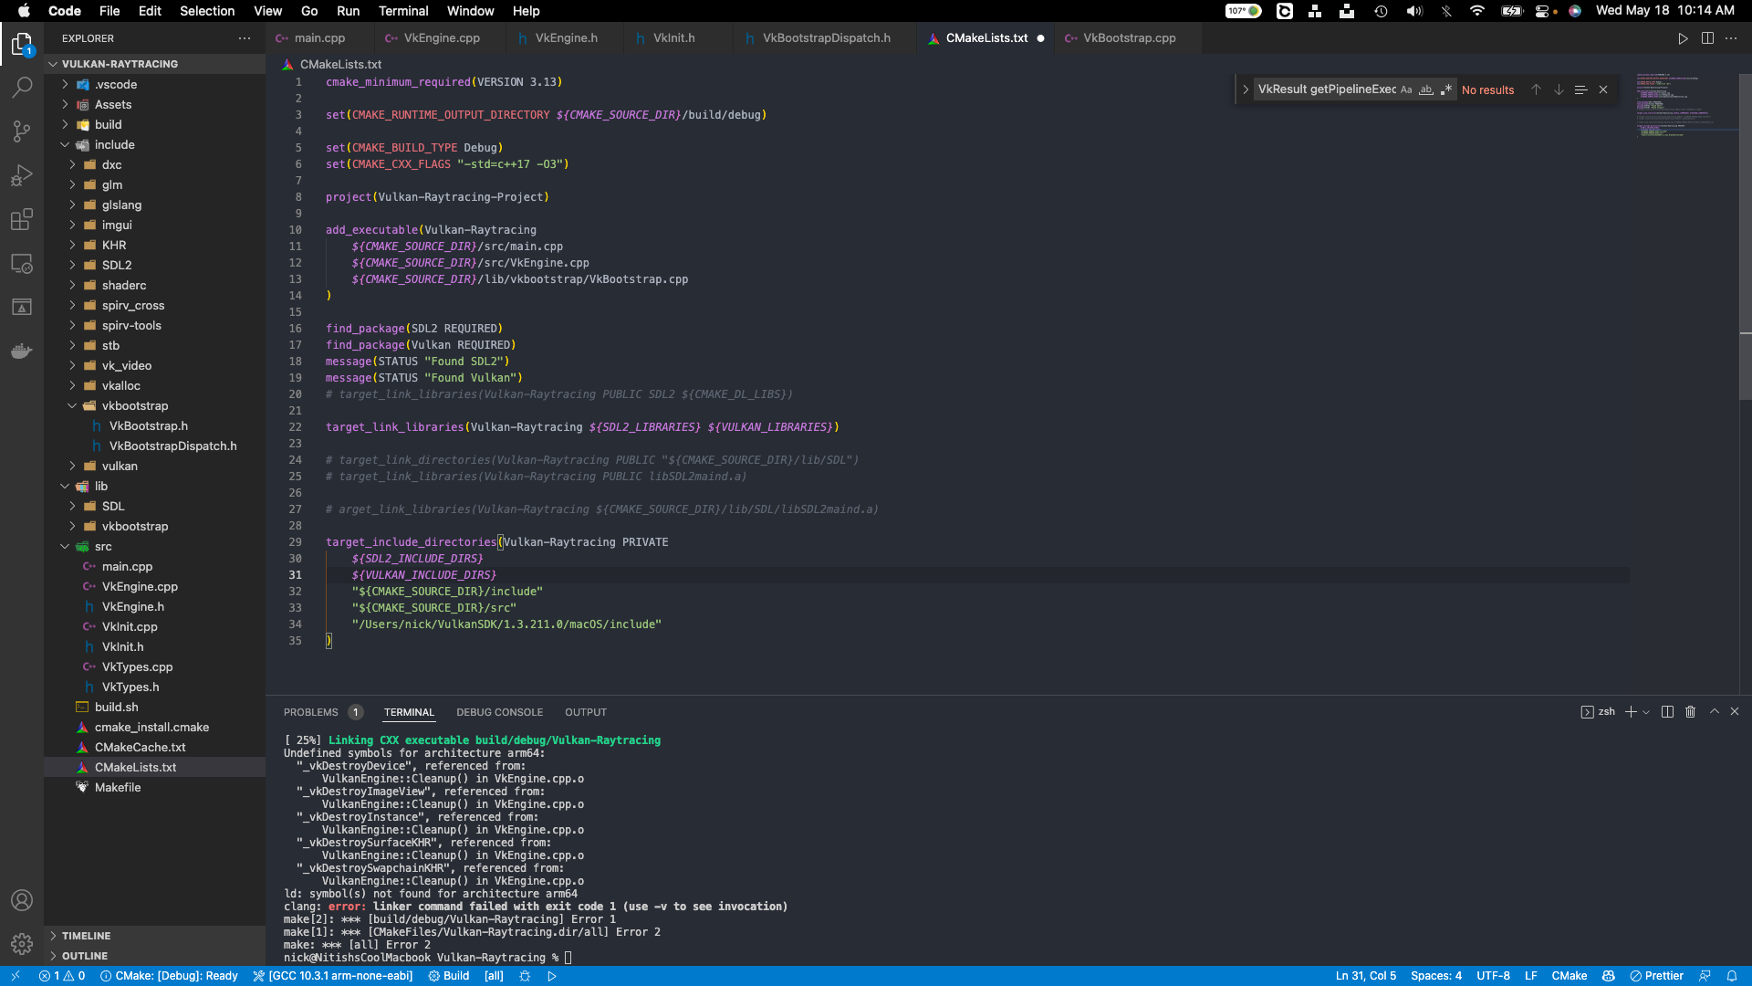Collapse the vkbootstrap folder under include
The height and width of the screenshot is (986, 1752).
coord(135,406)
